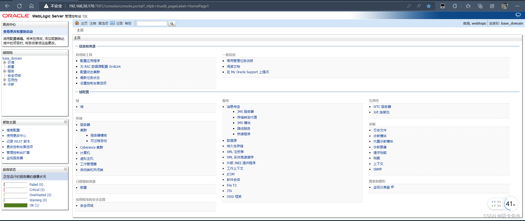The height and width of the screenshot is (221, 525).
Task: Click the saved passwords key icon
Action: point(409,6)
